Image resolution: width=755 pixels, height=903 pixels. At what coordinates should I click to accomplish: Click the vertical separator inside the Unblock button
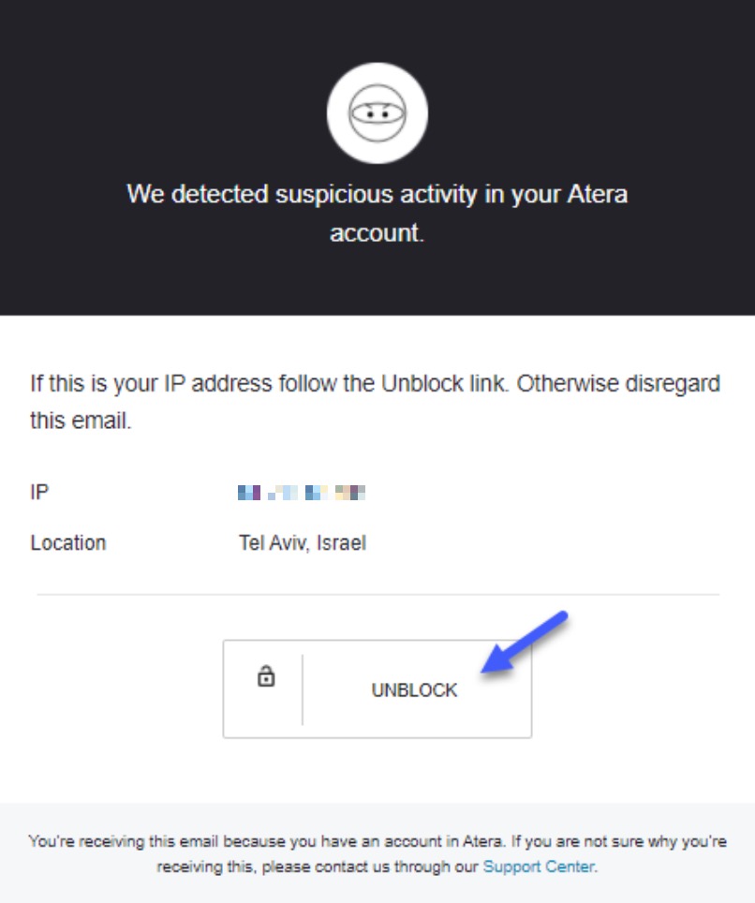(x=303, y=688)
